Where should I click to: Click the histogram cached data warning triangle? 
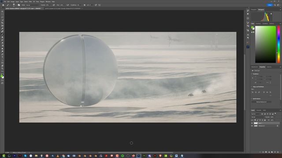[x=271, y=14]
